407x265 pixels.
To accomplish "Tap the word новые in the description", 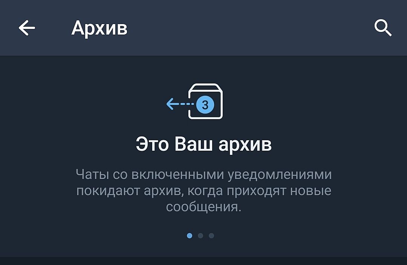I will pos(311,191).
